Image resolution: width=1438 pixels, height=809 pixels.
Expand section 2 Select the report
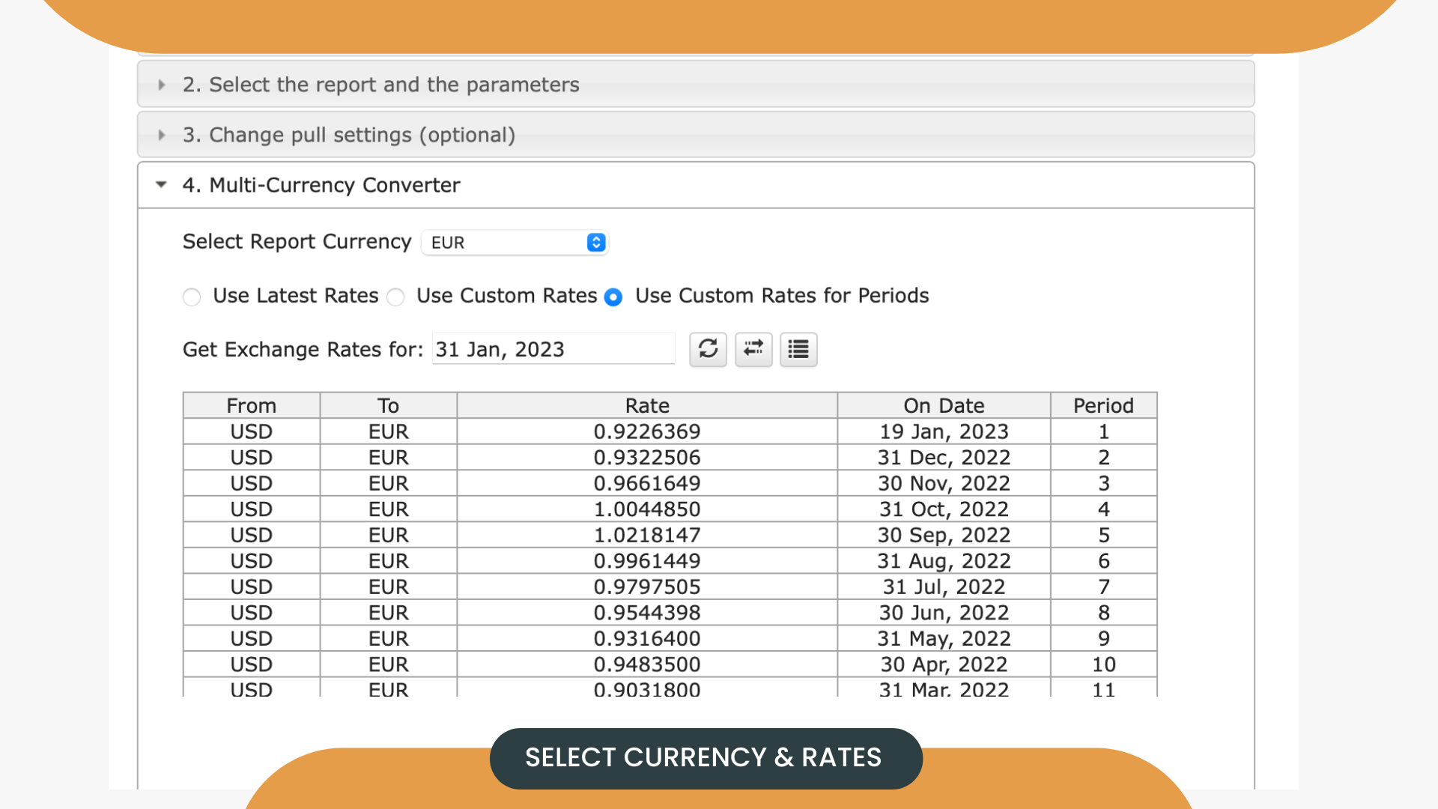[x=380, y=85]
